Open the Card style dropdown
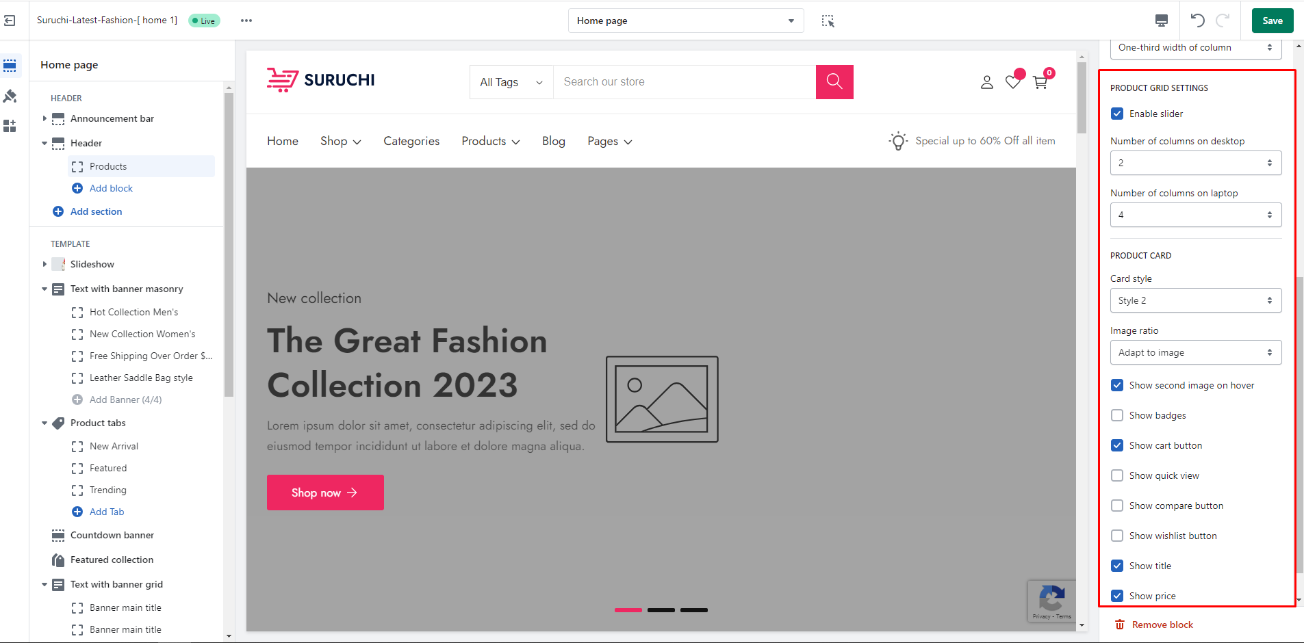The image size is (1304, 643). coord(1195,300)
